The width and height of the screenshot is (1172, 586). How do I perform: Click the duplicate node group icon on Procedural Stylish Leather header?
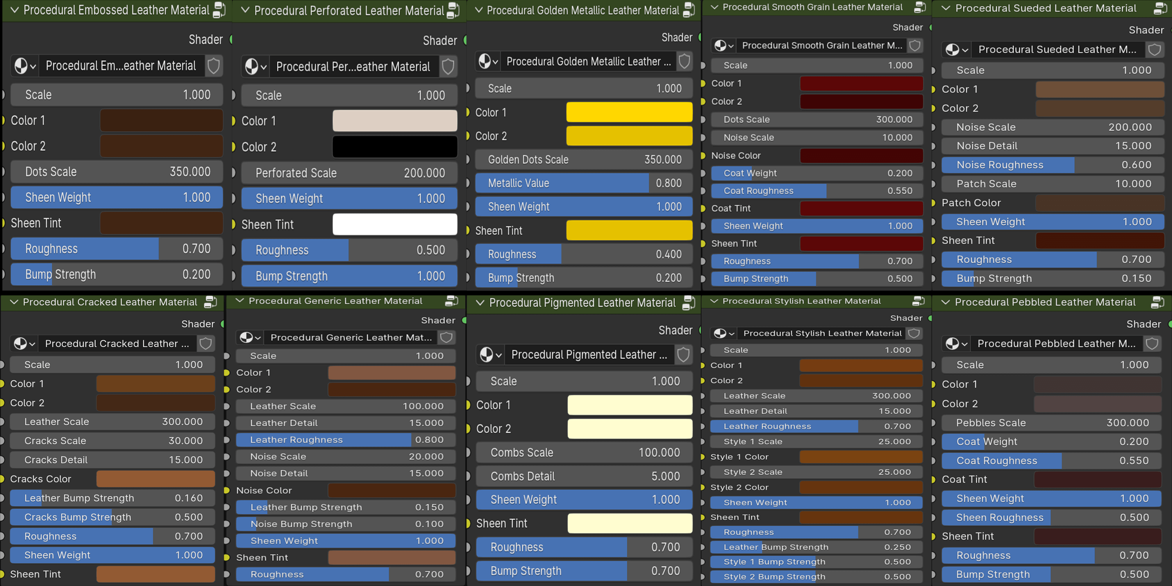tap(918, 301)
